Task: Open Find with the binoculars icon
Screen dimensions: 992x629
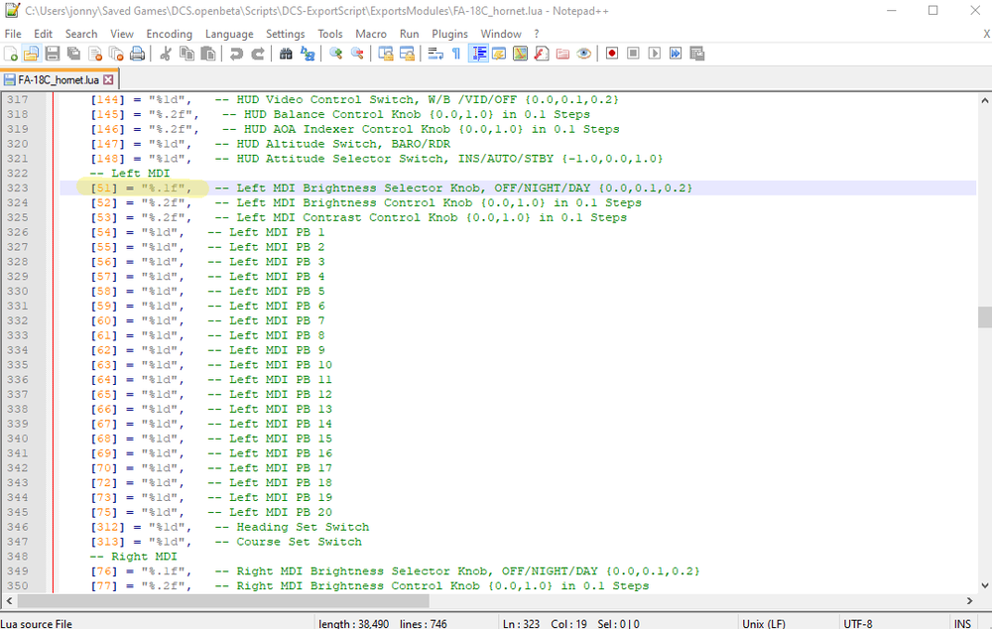Action: click(286, 54)
